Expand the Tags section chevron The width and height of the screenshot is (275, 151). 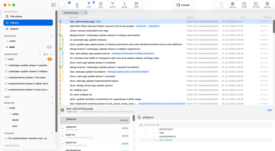52,97
